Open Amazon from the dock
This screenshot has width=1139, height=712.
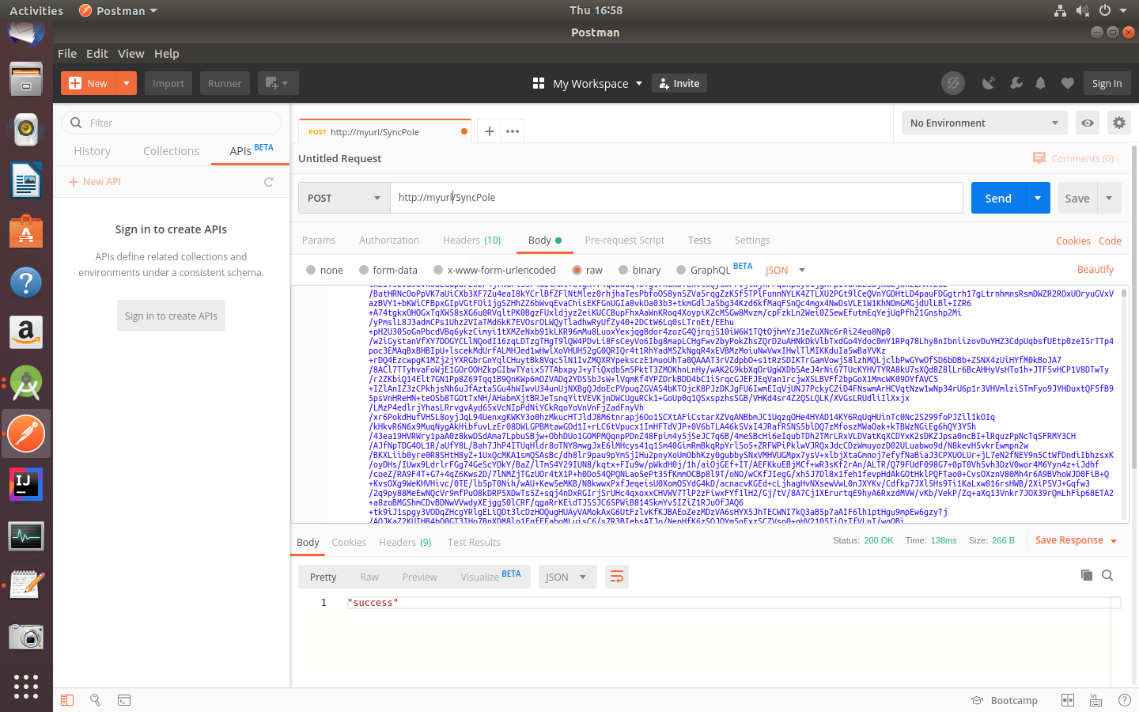coord(26,332)
